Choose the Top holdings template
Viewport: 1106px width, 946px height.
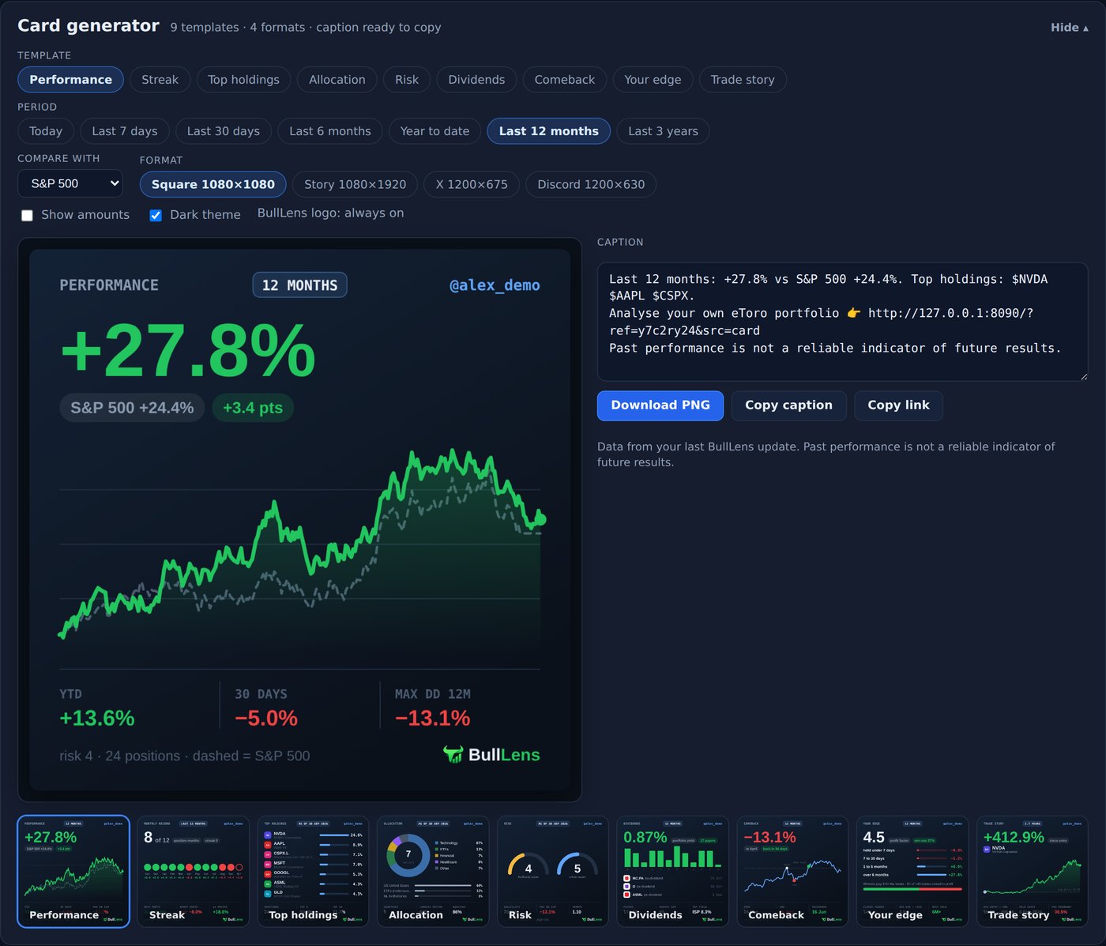click(x=243, y=80)
